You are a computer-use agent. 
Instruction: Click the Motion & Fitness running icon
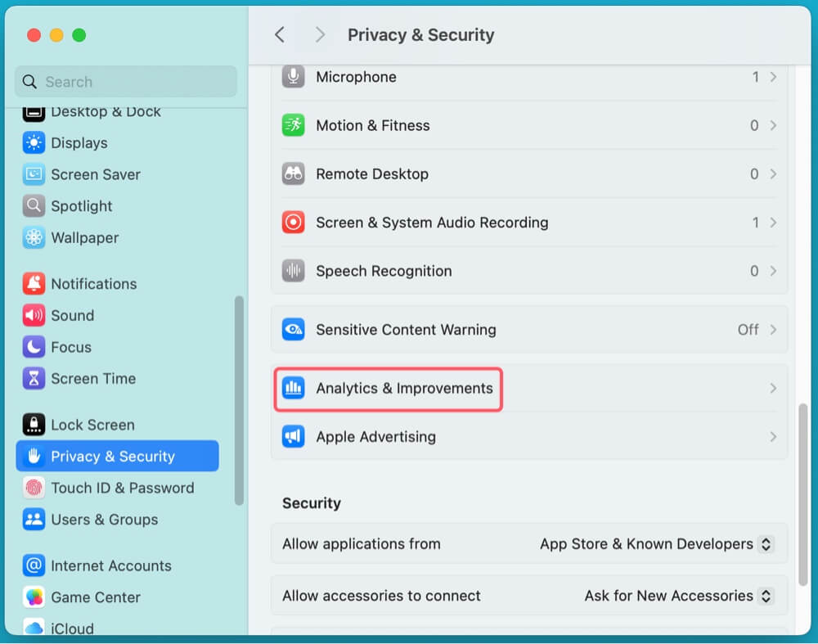point(293,125)
